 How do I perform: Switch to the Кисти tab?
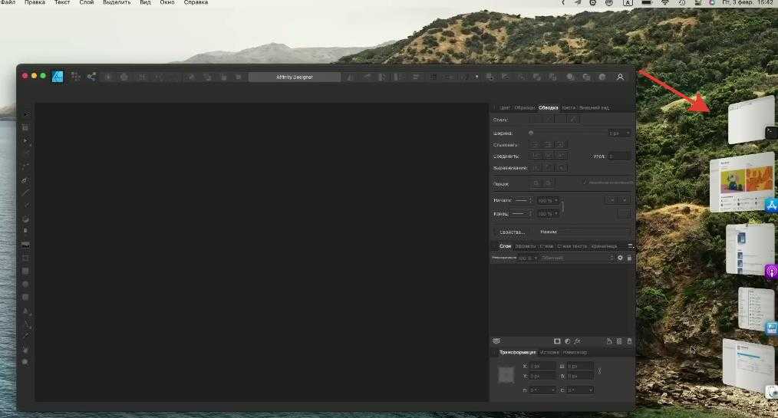pos(568,107)
